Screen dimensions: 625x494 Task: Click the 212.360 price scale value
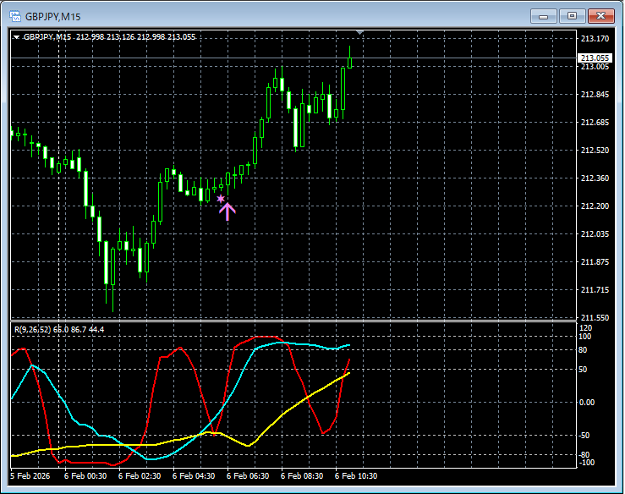pos(595,178)
